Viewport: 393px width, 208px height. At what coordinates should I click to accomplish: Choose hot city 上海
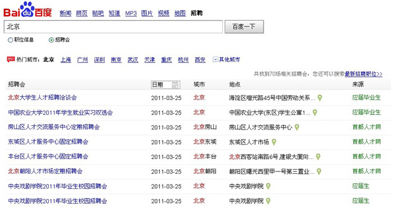(66, 60)
